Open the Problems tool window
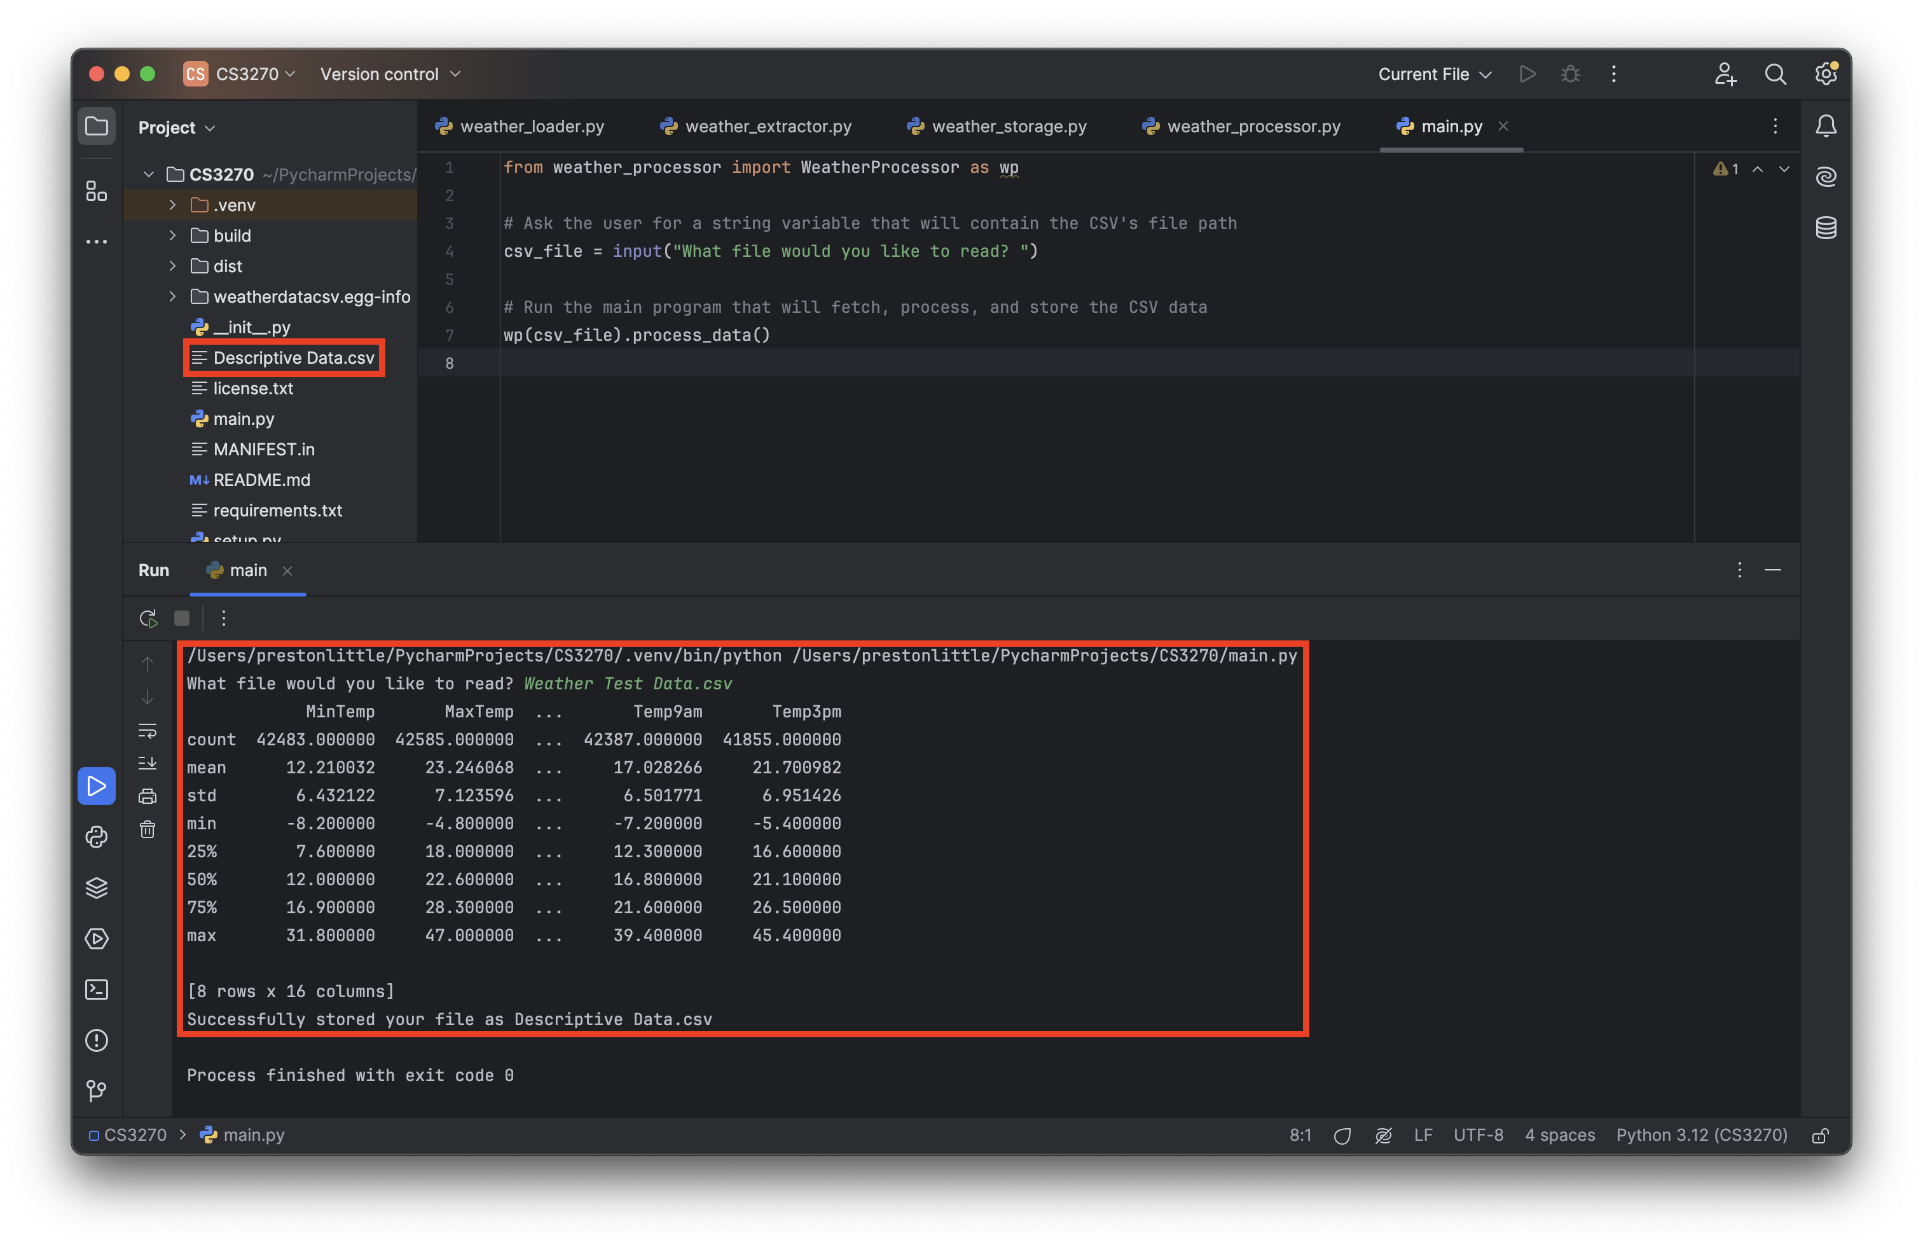 (x=96, y=1040)
